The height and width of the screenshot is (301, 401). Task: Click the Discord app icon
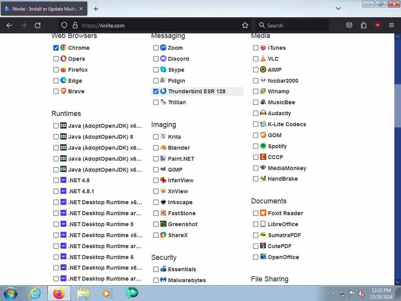[x=163, y=59]
